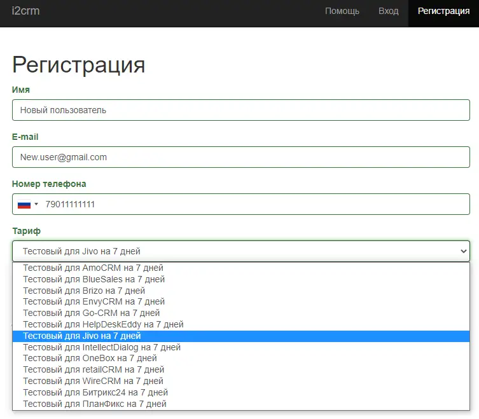Click the Имя input field

(240, 110)
